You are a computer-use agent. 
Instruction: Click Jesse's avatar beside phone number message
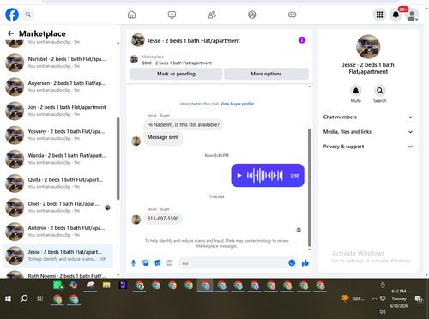pos(136,220)
